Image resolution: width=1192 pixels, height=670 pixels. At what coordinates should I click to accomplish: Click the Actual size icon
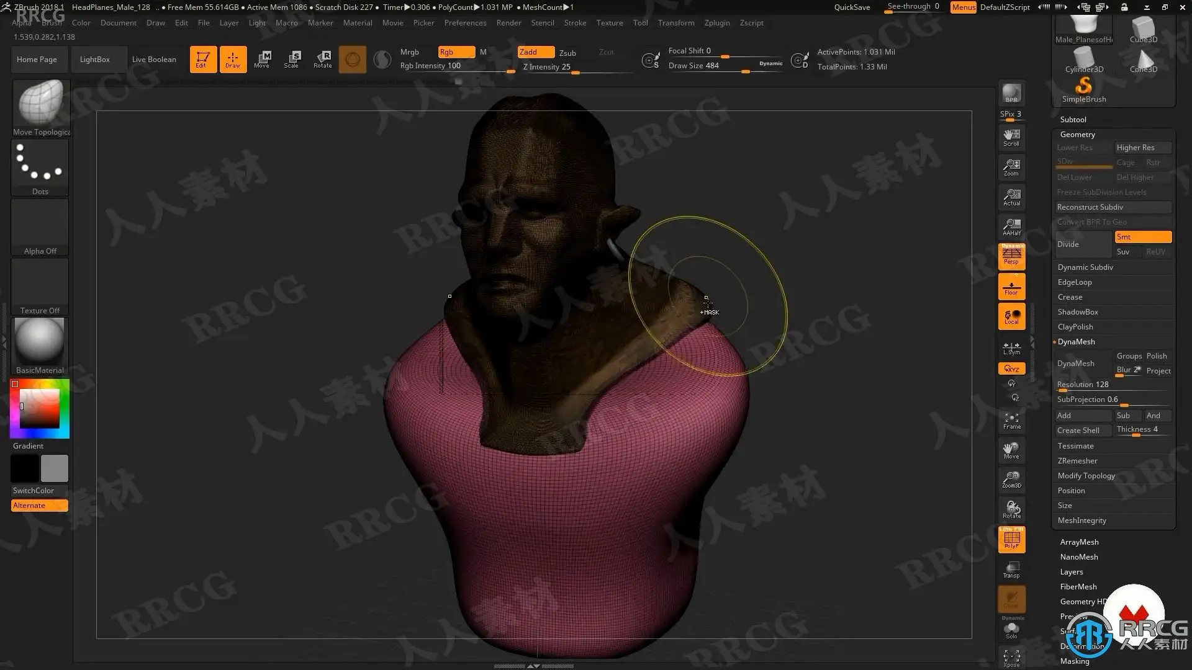[1011, 197]
